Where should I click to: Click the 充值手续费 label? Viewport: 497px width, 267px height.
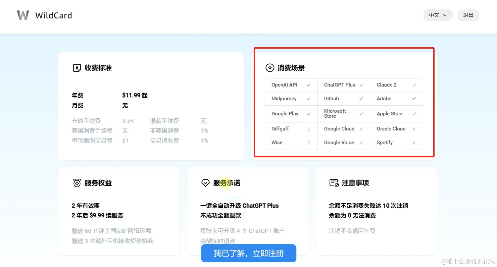pyautogui.click(x=86, y=121)
